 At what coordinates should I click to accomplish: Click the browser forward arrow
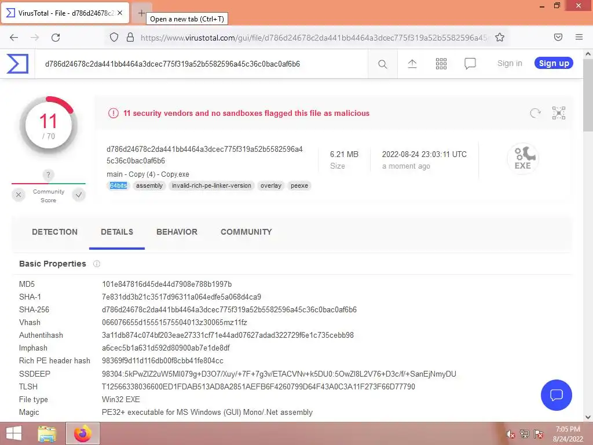click(x=35, y=38)
